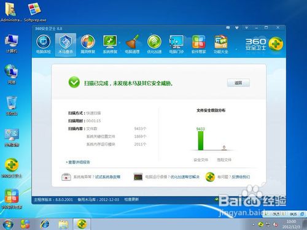Click the 系统关键位置文件 row

click(116, 136)
